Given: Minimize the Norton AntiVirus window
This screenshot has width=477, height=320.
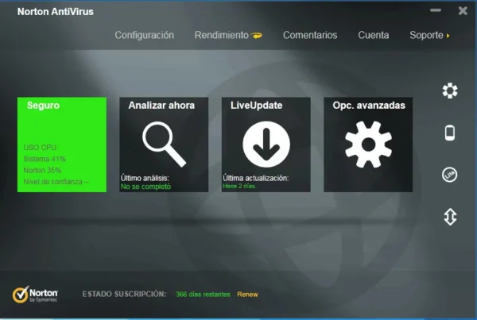Looking at the screenshot, I should pyautogui.click(x=435, y=11).
